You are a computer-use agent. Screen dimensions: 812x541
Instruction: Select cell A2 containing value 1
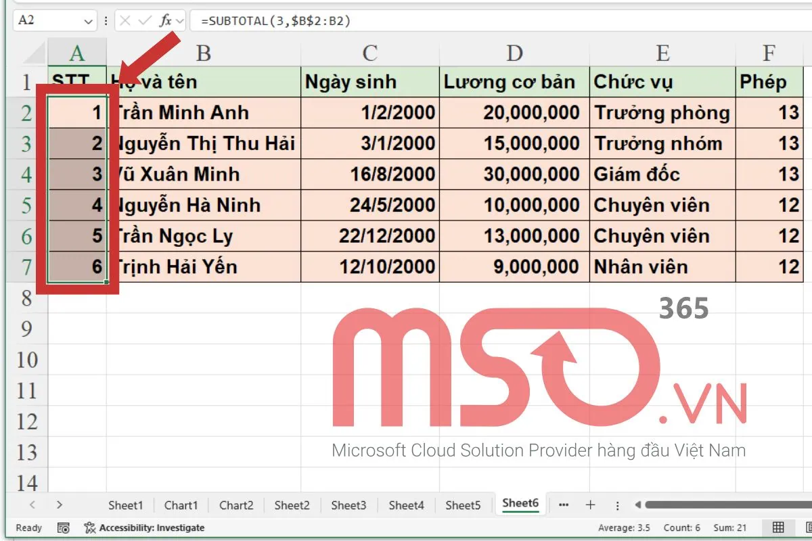tap(76, 112)
